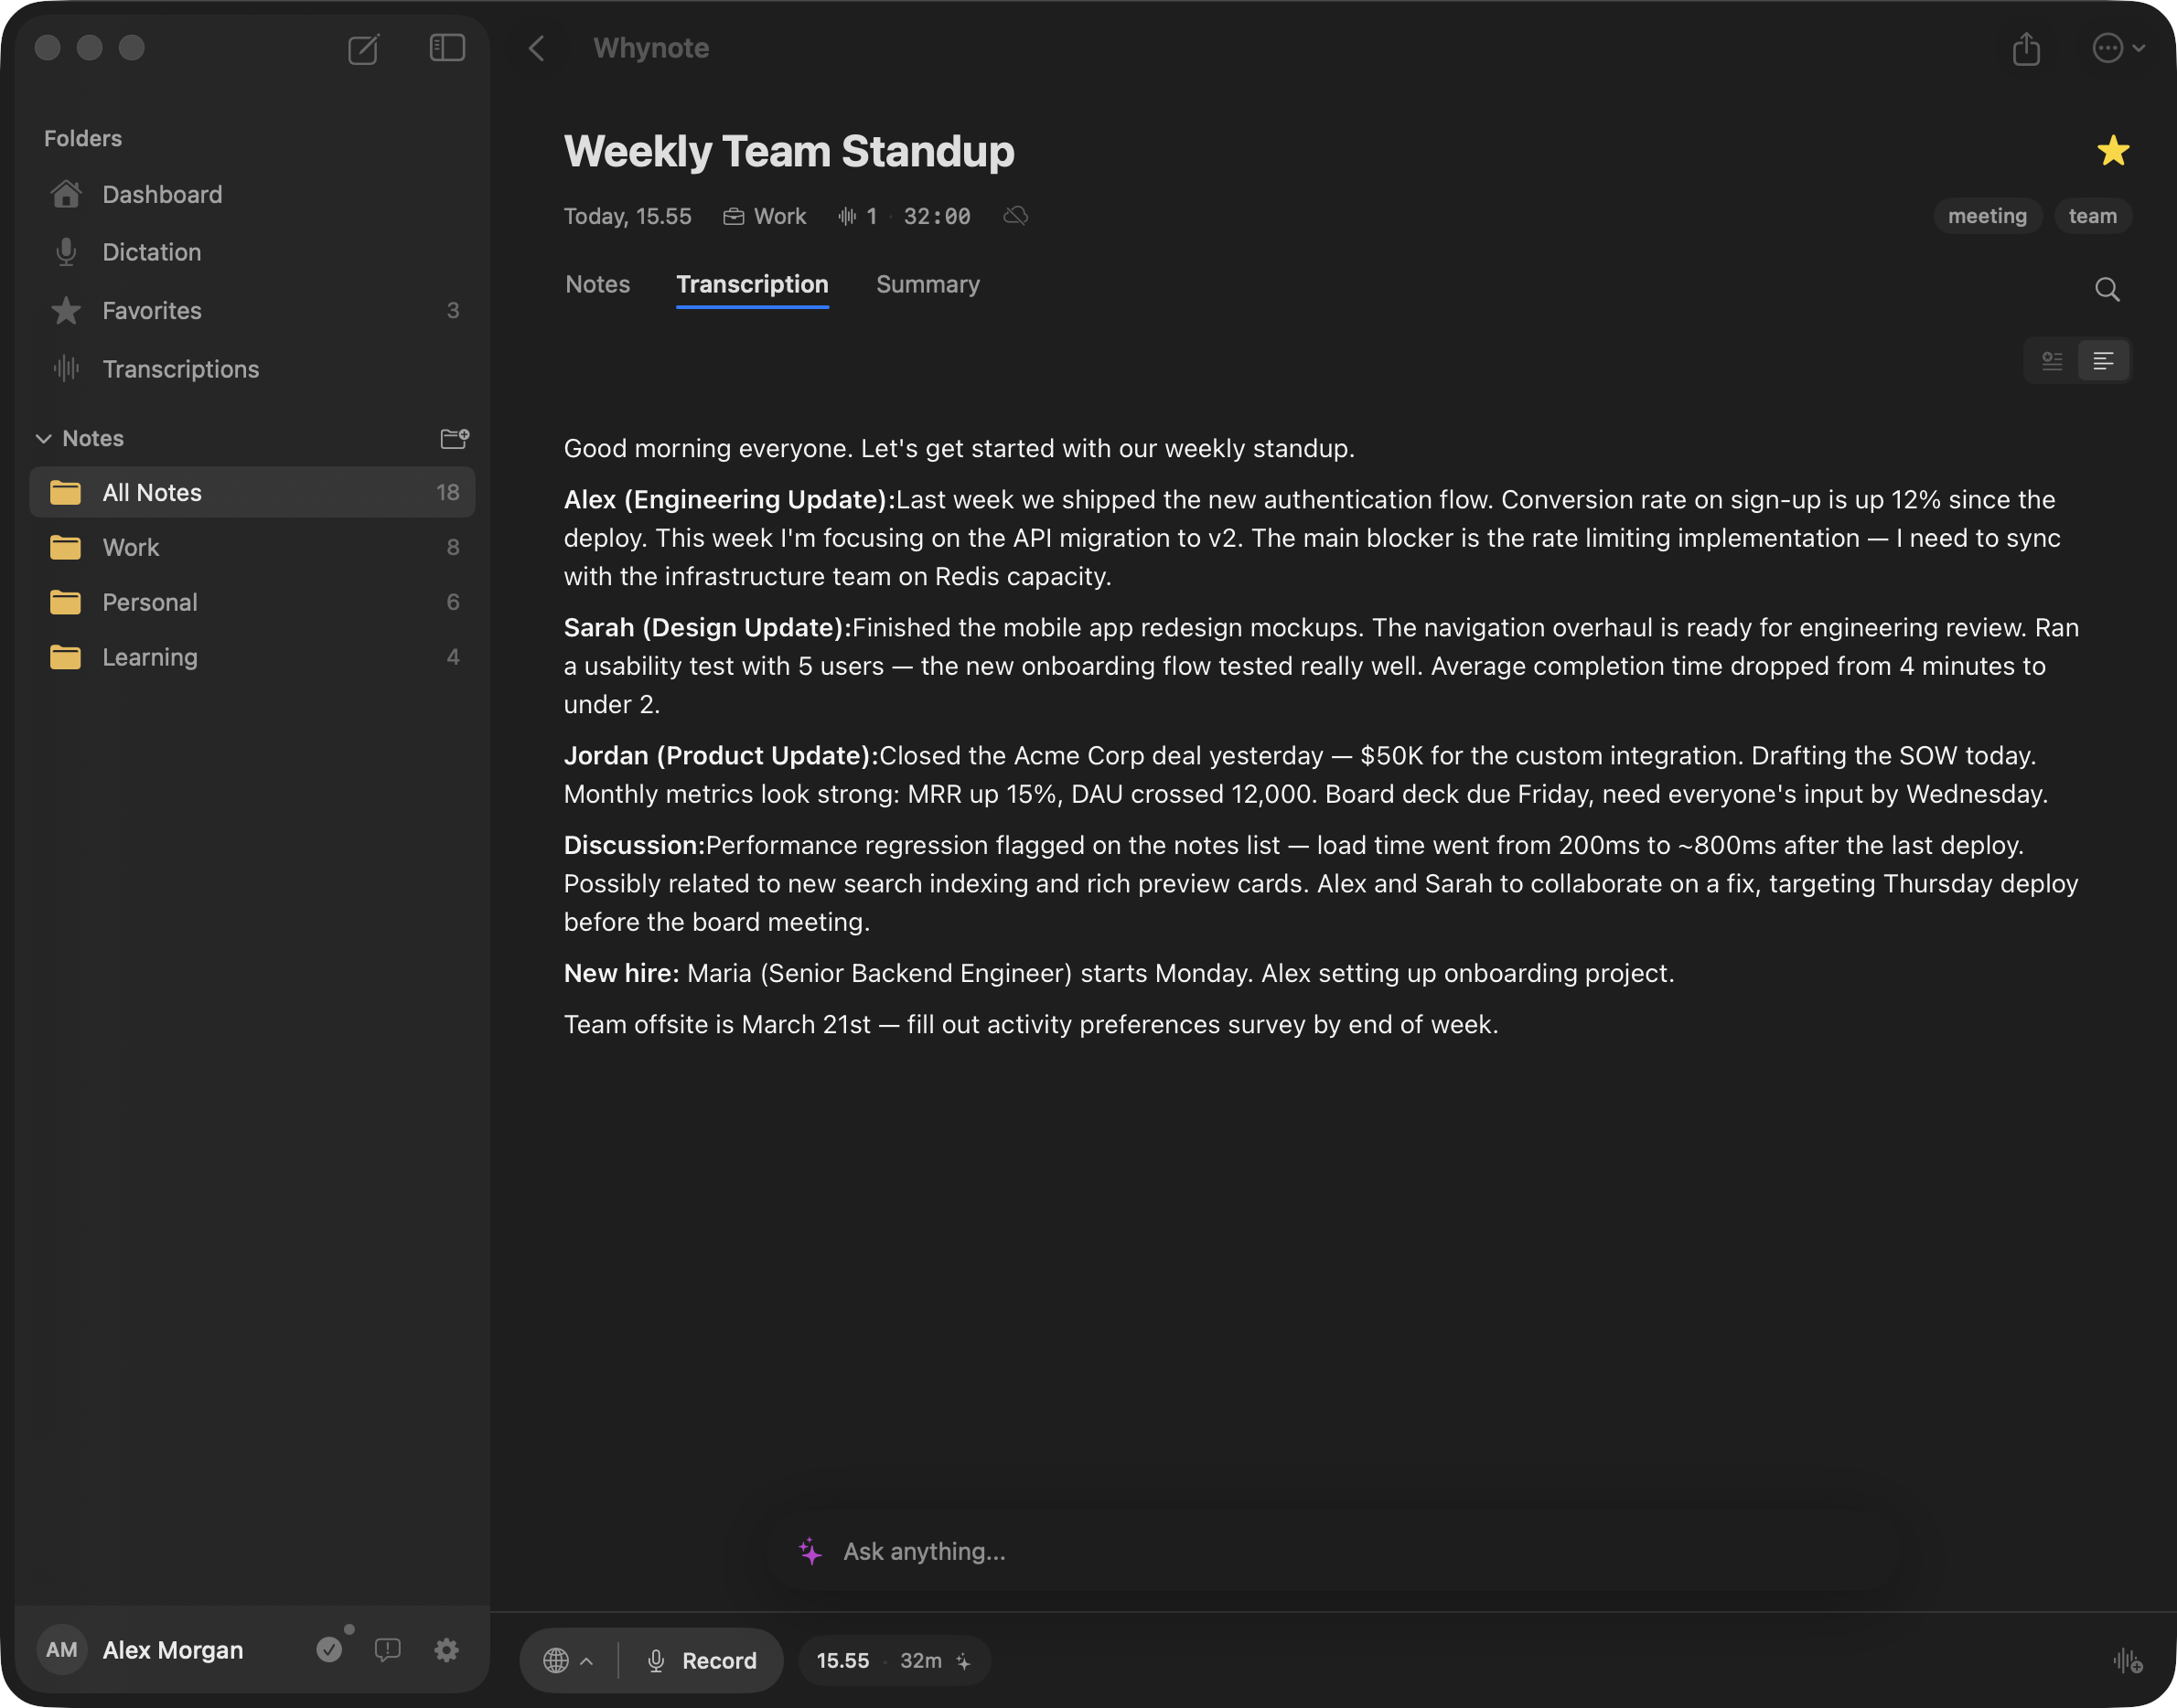
Task: Click the Weekly Team Standup title
Action: (x=788, y=151)
